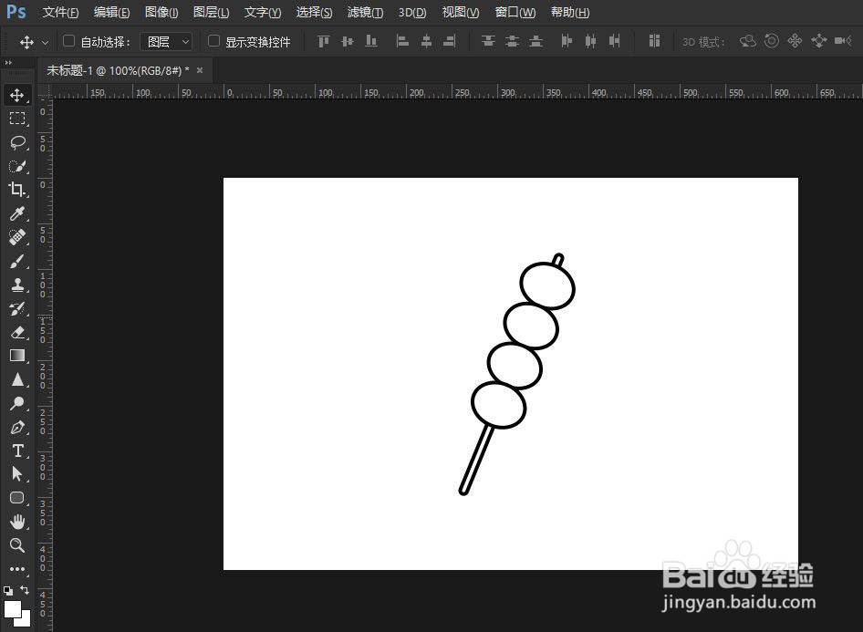Select the Zoom magnifier tool
Image resolution: width=863 pixels, height=632 pixels.
17,545
